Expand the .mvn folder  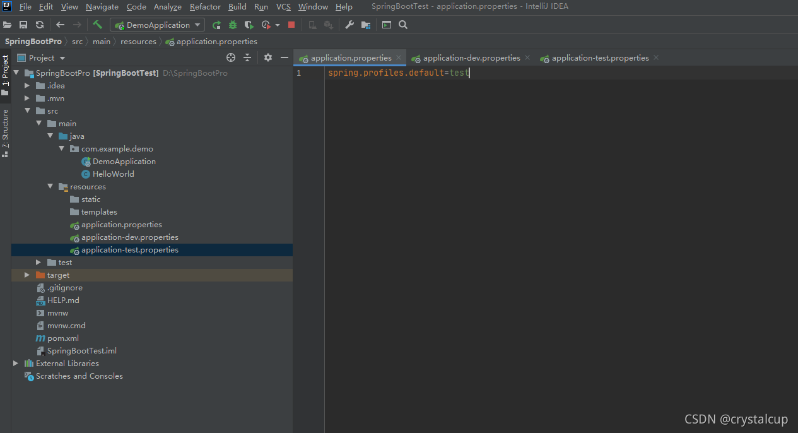27,98
